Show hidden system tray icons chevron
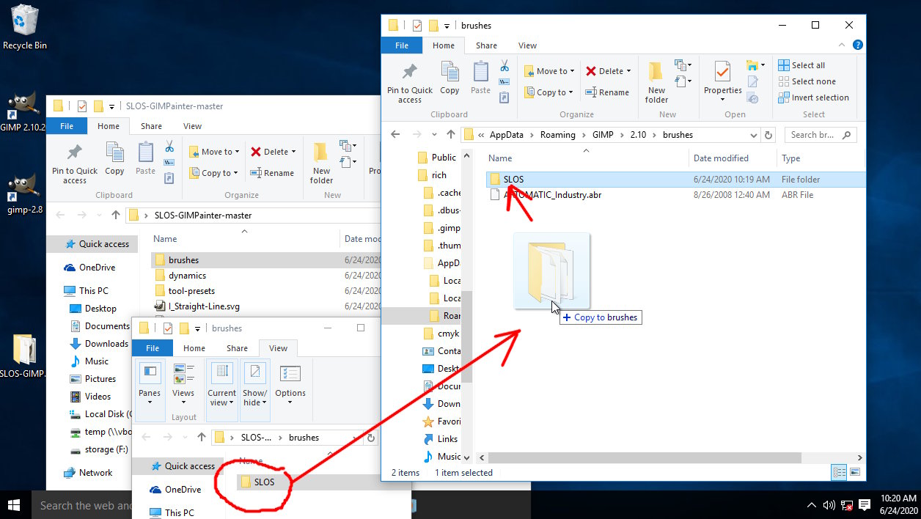Viewport: 921px width, 519px height. coord(811,505)
